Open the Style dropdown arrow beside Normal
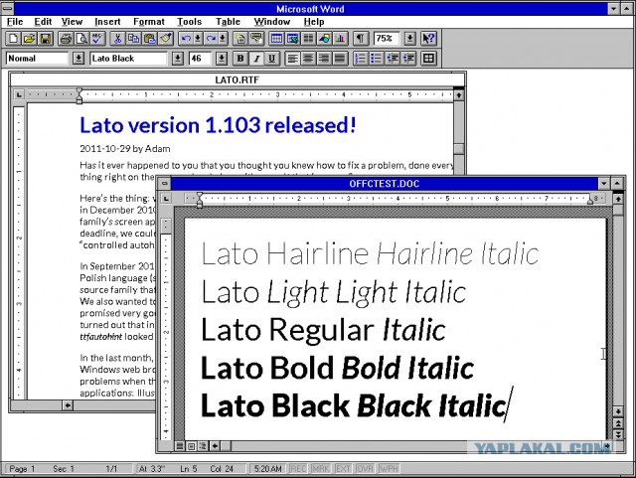The height and width of the screenshot is (478, 636). click(x=79, y=59)
